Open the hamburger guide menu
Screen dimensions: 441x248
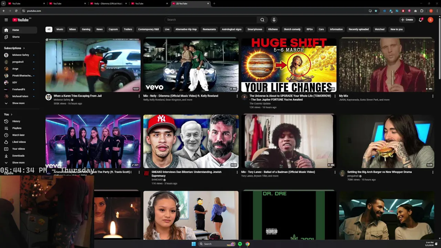click(x=6, y=20)
